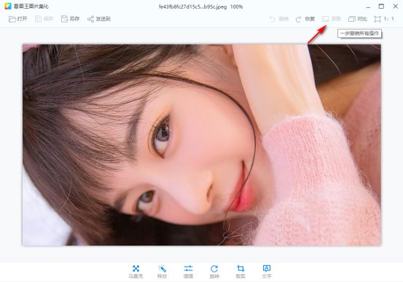Select the 原图 original image button
The image size is (403, 282).
(332, 19)
